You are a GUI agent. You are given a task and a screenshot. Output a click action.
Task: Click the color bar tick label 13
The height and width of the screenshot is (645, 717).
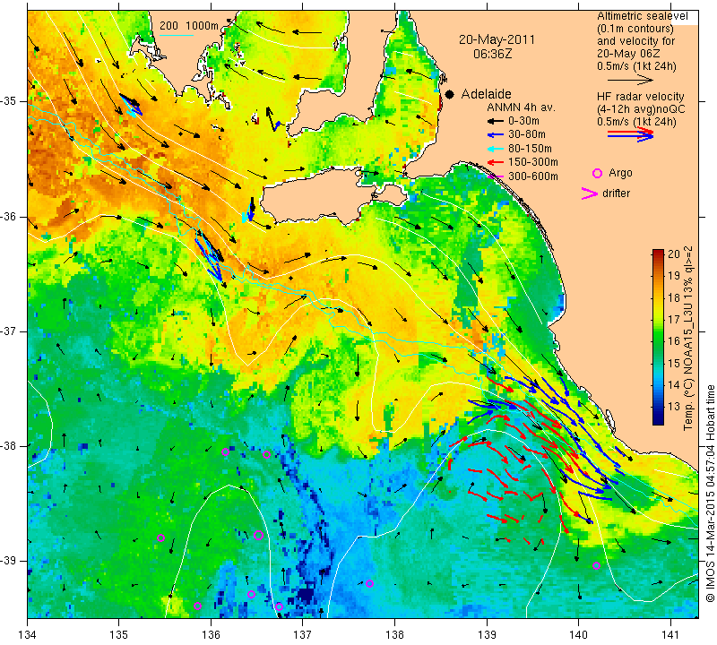[674, 407]
